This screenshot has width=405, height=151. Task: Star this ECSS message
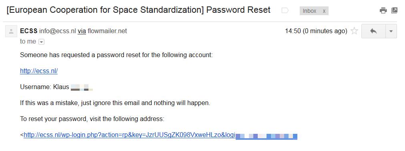coord(355,31)
